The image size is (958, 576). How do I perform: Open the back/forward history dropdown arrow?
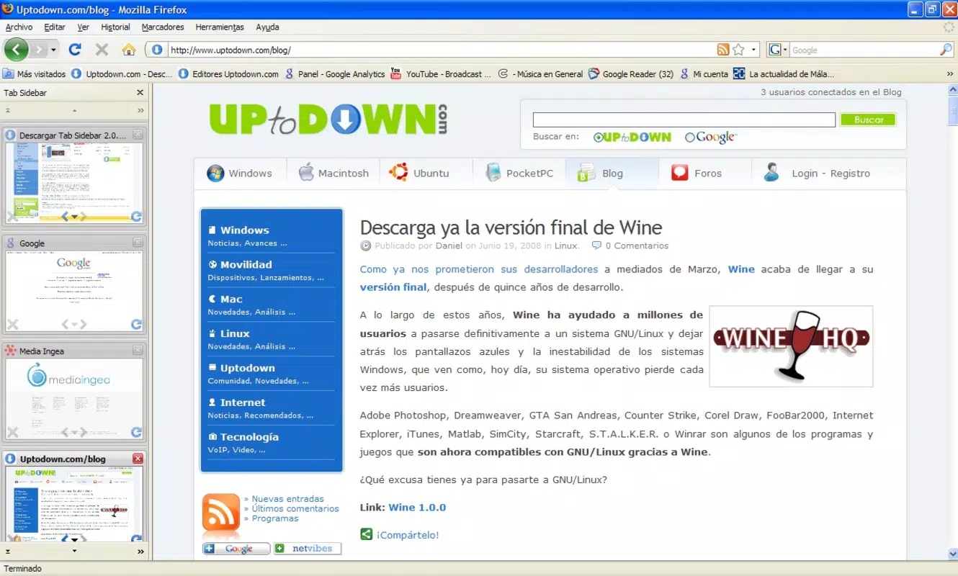pyautogui.click(x=53, y=50)
